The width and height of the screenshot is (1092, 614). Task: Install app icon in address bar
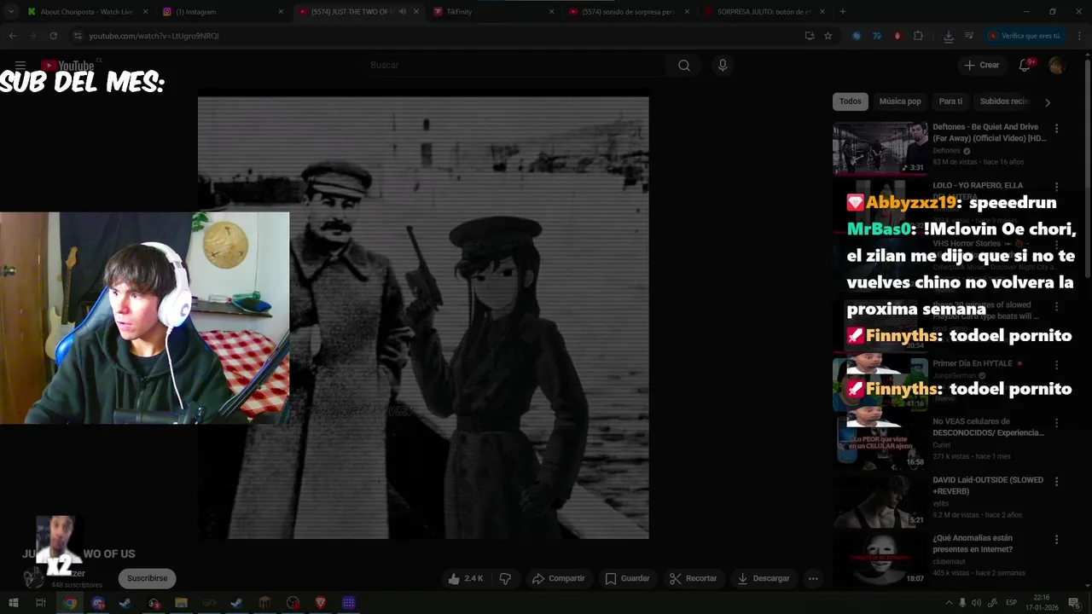[810, 36]
